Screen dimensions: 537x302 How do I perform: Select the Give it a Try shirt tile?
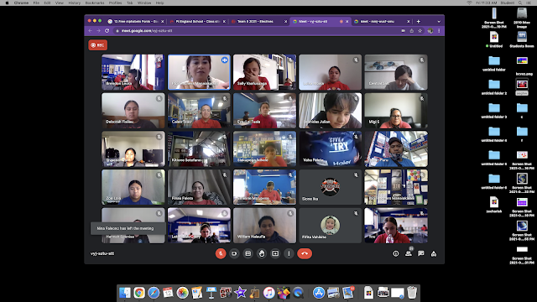tap(330, 149)
